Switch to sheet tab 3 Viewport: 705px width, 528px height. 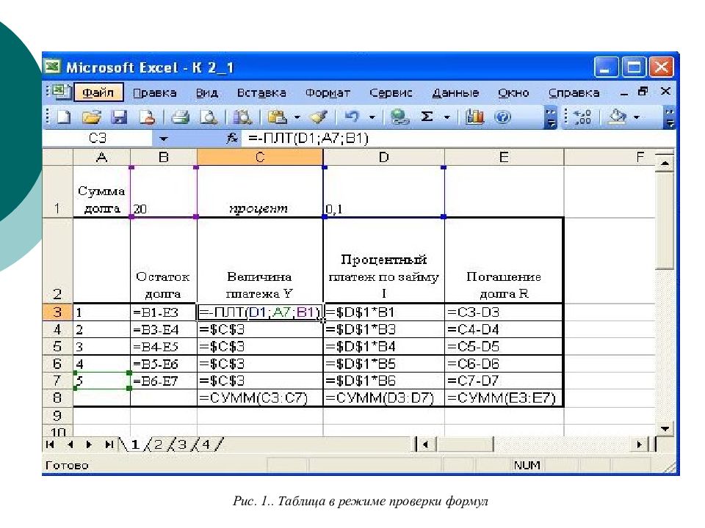181,444
